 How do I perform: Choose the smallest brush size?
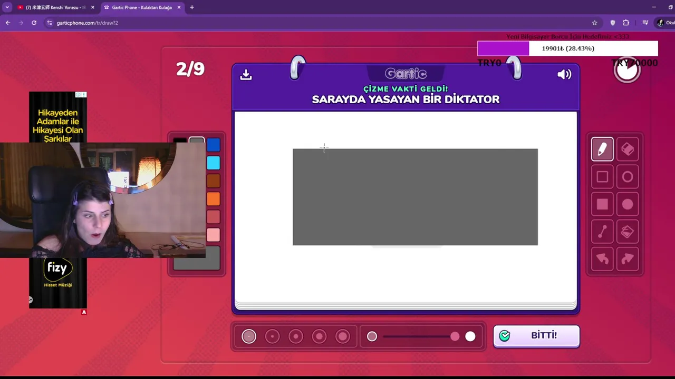pos(249,336)
